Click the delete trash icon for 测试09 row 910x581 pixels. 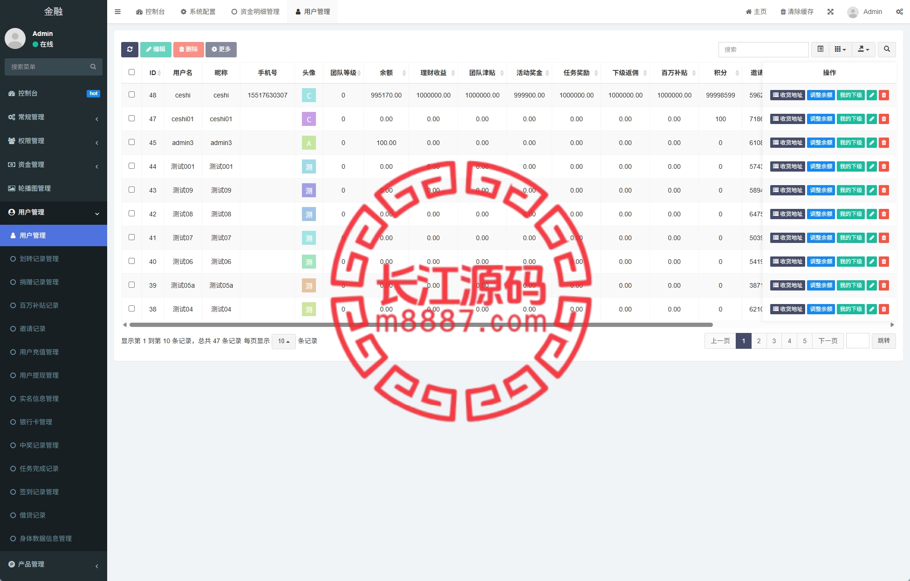884,190
